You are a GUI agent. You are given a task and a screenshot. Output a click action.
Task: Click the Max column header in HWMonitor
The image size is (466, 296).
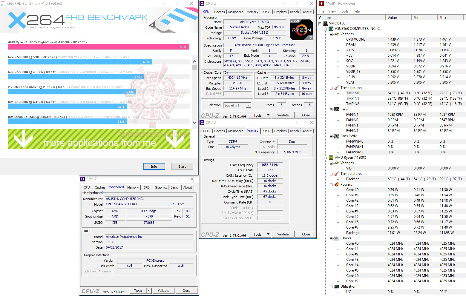click(451, 18)
